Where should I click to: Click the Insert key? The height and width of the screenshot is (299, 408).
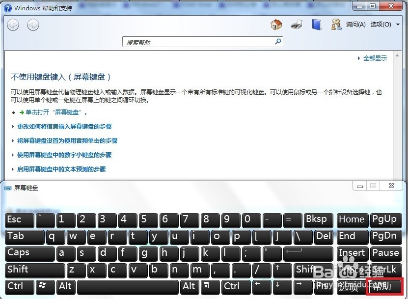[353, 254]
